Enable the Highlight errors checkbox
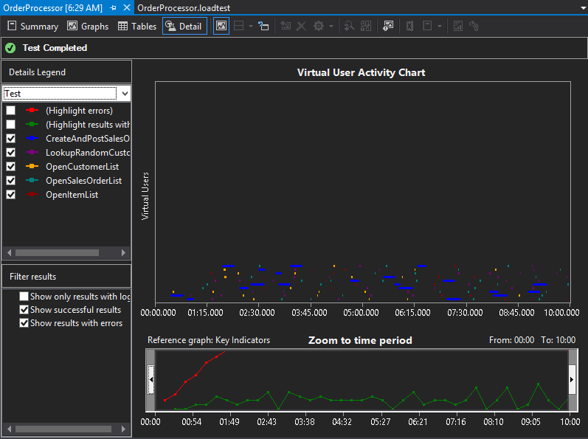 coord(11,111)
